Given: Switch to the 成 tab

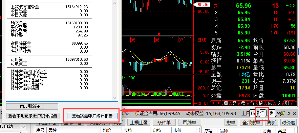Looking at the screenshot, I should (x=270, y=103).
